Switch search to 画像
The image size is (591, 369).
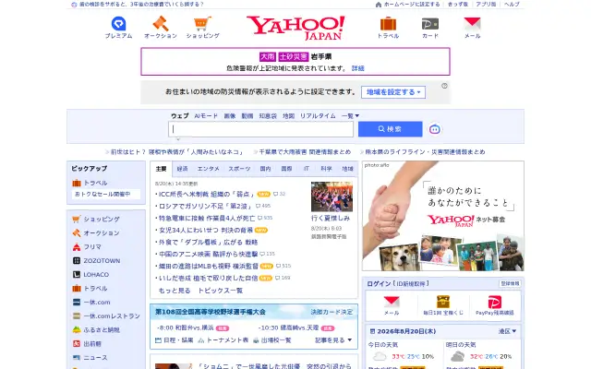(230, 116)
